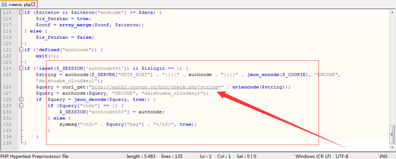Screen dimensions: 396x159
Task: Click the length and lines status field
Action: (x=154, y=156)
